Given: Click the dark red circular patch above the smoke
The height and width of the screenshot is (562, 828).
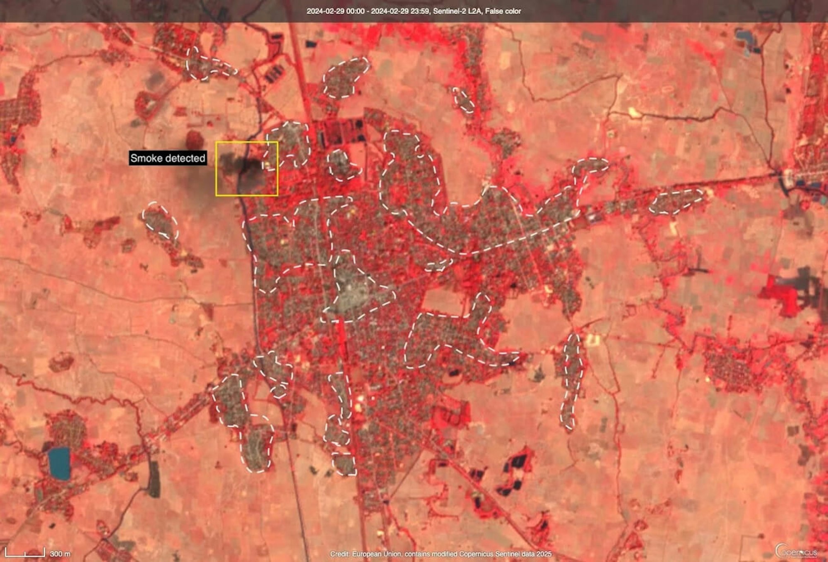Looking at the screenshot, I should [x=195, y=140].
